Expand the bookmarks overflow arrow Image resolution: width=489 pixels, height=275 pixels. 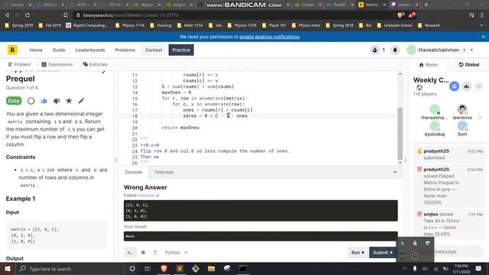(x=482, y=25)
